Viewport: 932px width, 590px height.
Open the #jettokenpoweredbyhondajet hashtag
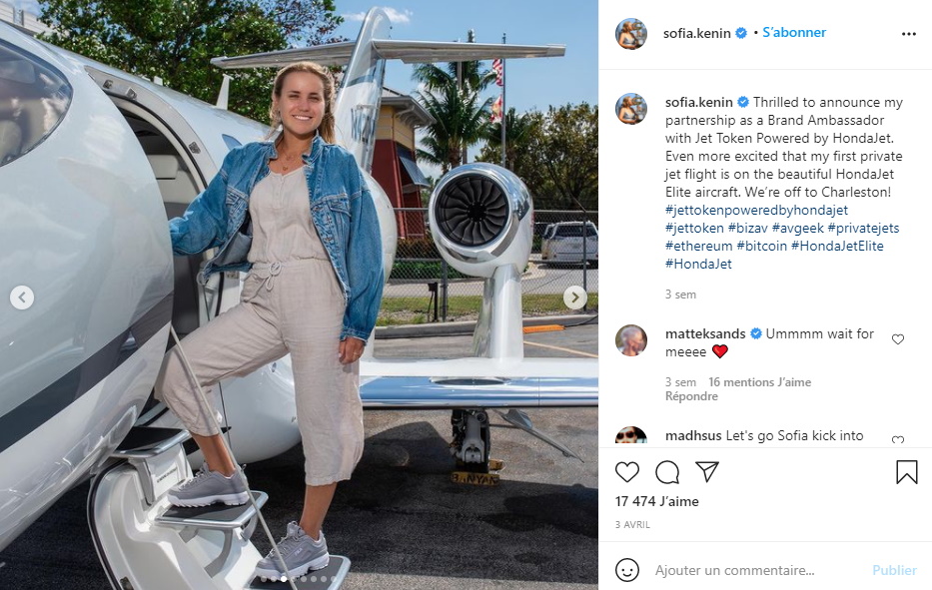(756, 211)
